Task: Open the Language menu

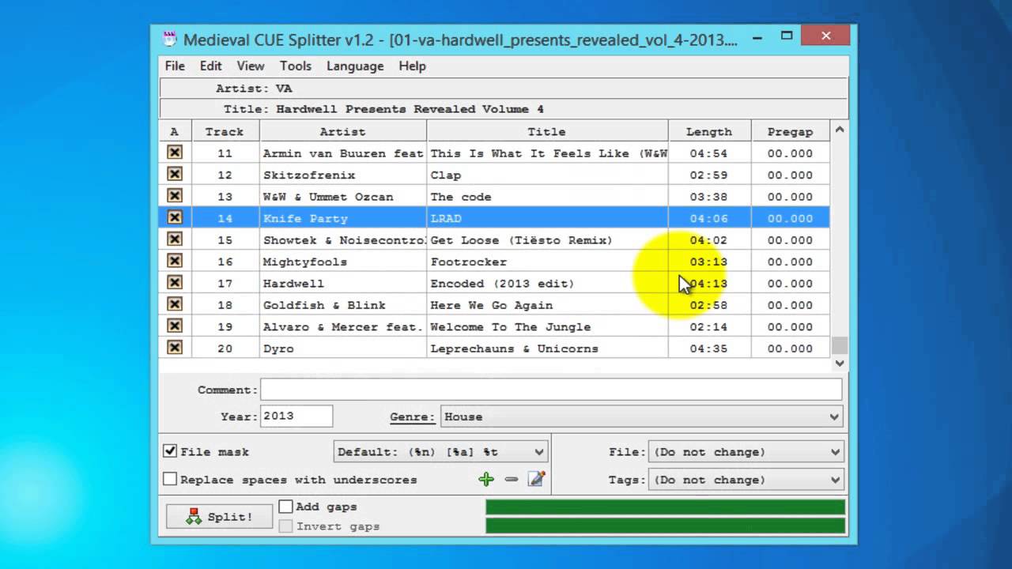Action: (x=355, y=66)
